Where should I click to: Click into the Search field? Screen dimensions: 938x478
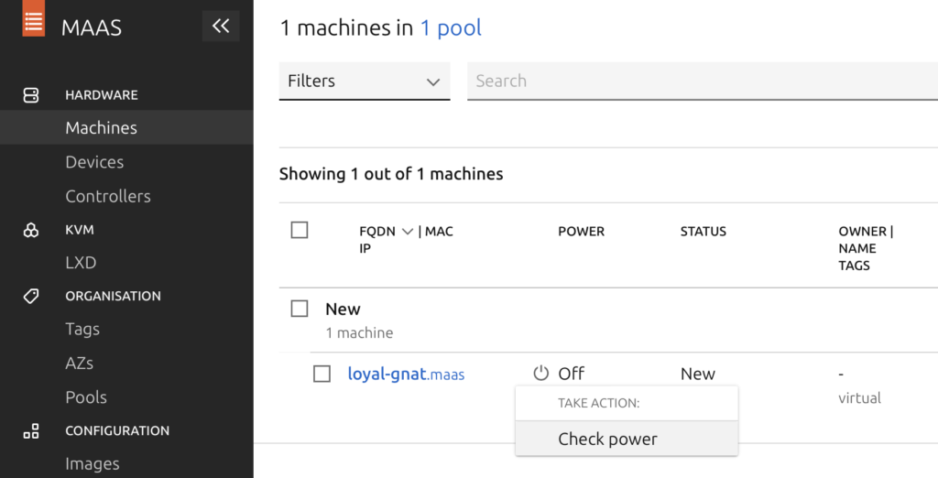pos(703,81)
